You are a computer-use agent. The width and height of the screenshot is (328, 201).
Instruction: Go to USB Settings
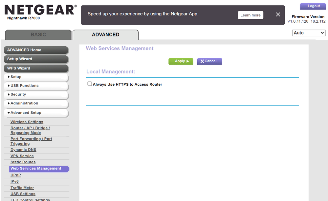(x=23, y=194)
